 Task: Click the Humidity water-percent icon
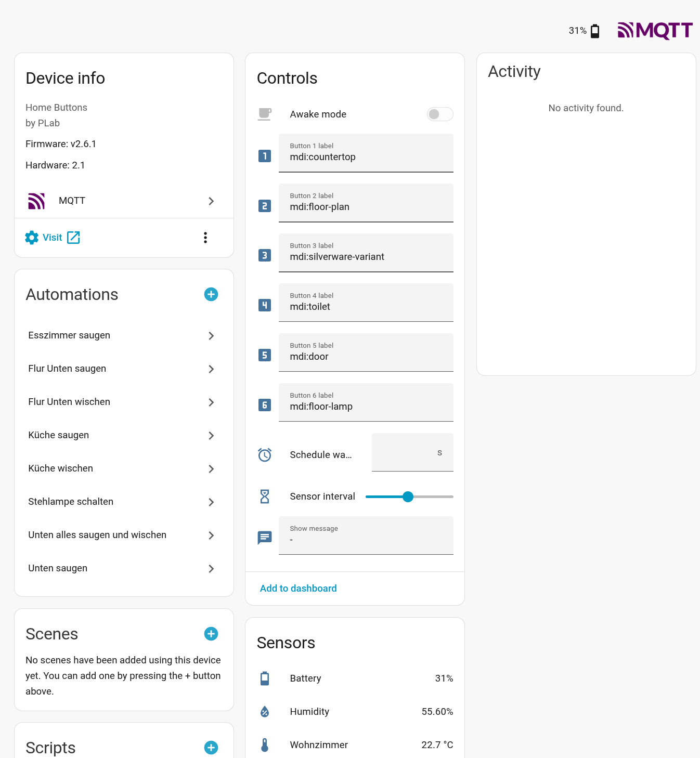point(265,712)
